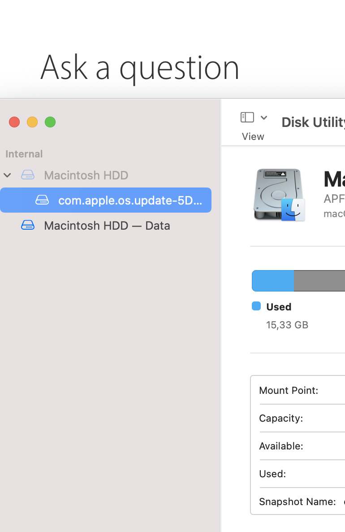
Task: Select the Macintosh HDD label in sidebar
Action: pos(86,175)
